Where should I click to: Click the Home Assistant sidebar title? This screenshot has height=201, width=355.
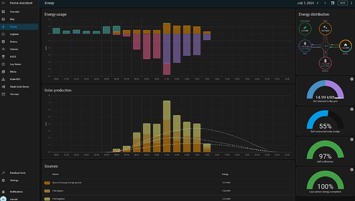click(x=21, y=3)
